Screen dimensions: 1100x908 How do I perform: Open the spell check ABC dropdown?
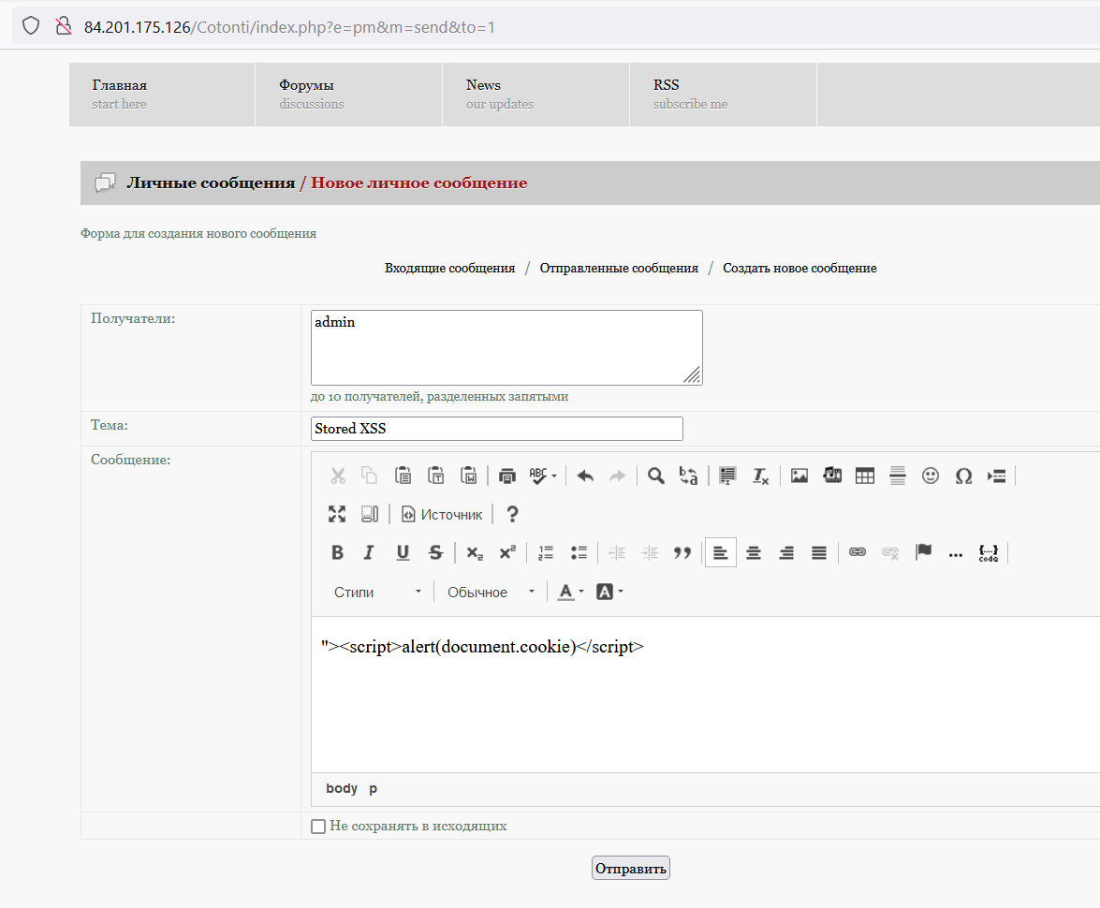pos(543,476)
